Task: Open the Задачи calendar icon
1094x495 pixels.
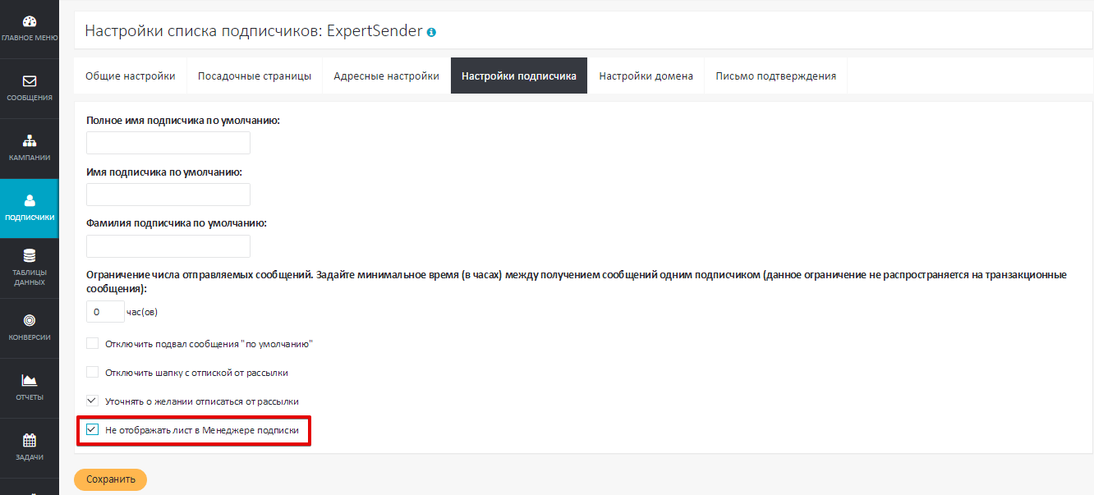Action: pos(29,440)
